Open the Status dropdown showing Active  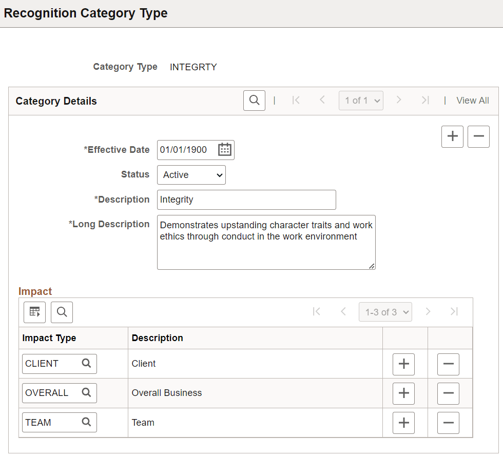point(191,175)
